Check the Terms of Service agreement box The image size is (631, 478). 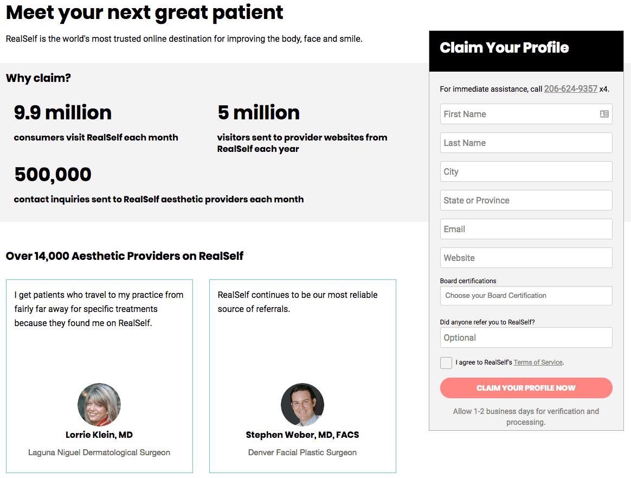click(446, 363)
